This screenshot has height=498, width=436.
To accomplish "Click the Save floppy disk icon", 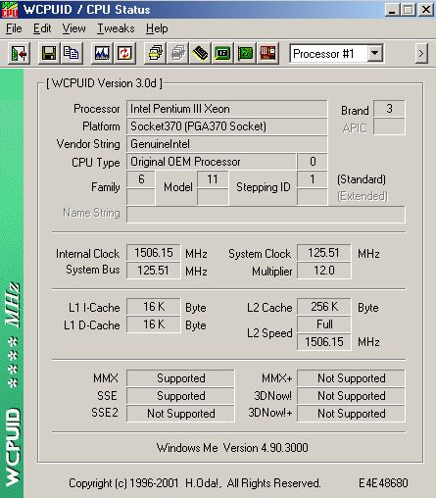I will click(49, 53).
